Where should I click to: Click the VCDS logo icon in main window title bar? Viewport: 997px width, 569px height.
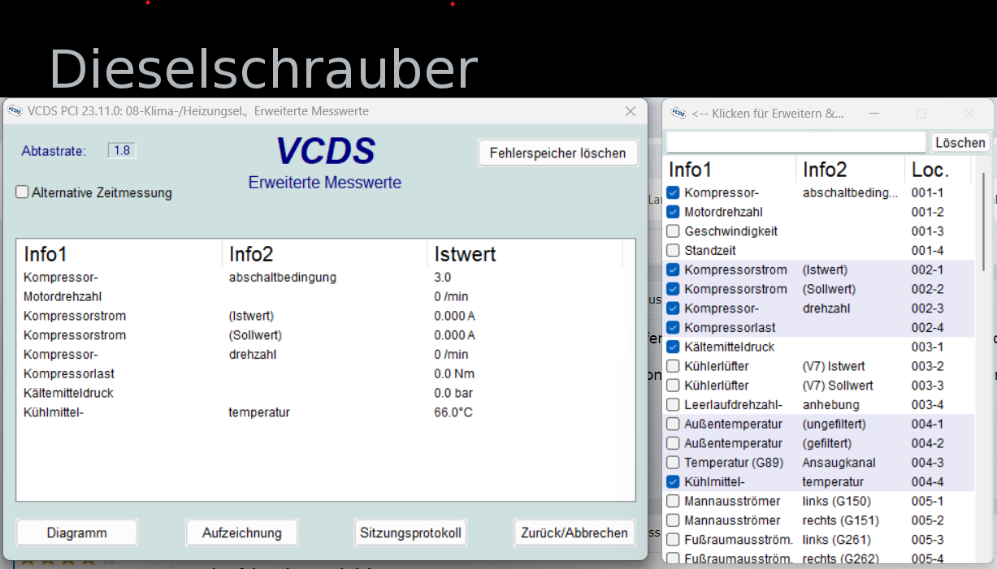click(15, 111)
